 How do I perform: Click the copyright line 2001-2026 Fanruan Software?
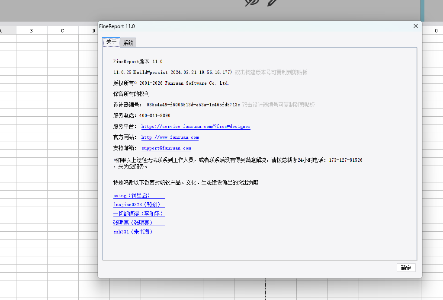pos(171,83)
